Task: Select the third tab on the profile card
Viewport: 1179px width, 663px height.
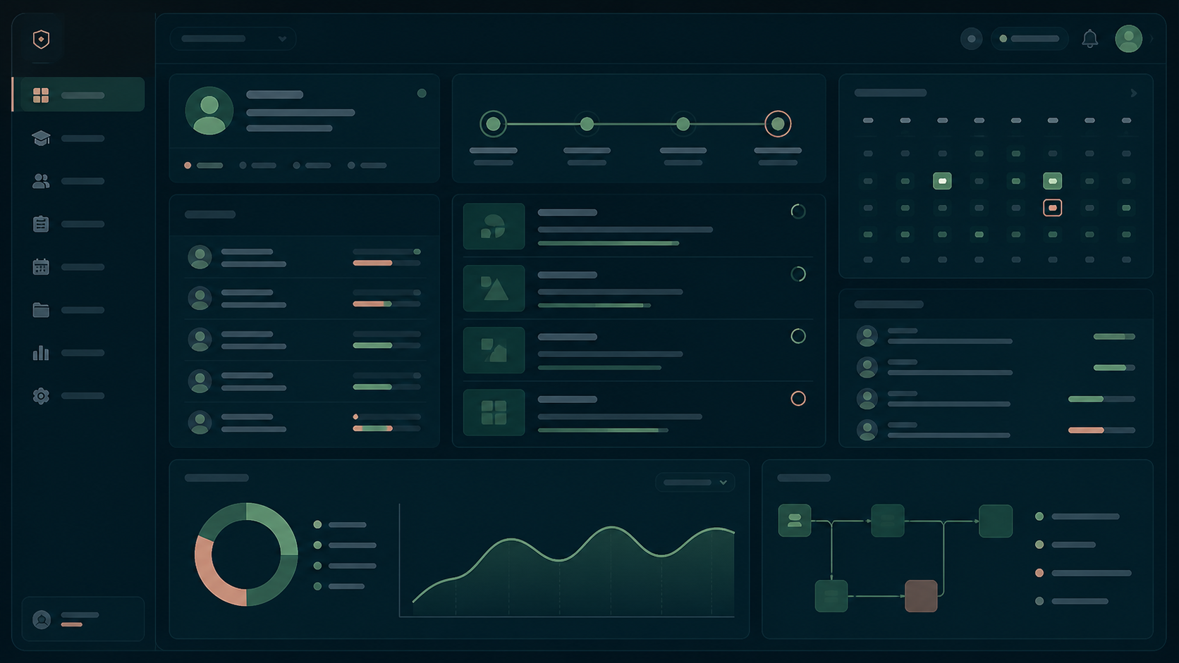Action: tap(312, 166)
